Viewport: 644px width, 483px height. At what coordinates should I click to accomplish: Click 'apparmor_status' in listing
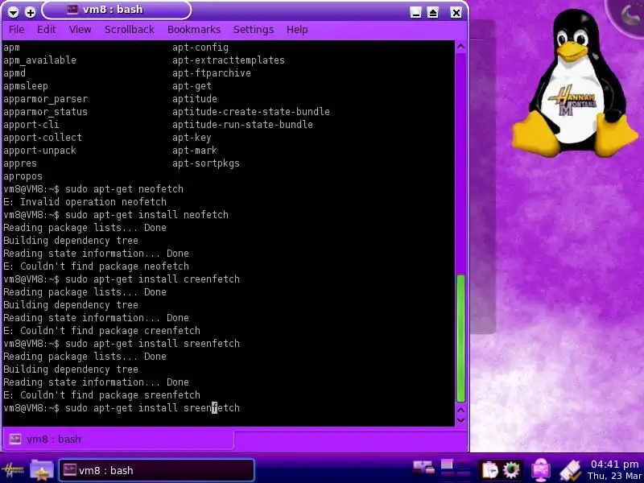coord(46,112)
